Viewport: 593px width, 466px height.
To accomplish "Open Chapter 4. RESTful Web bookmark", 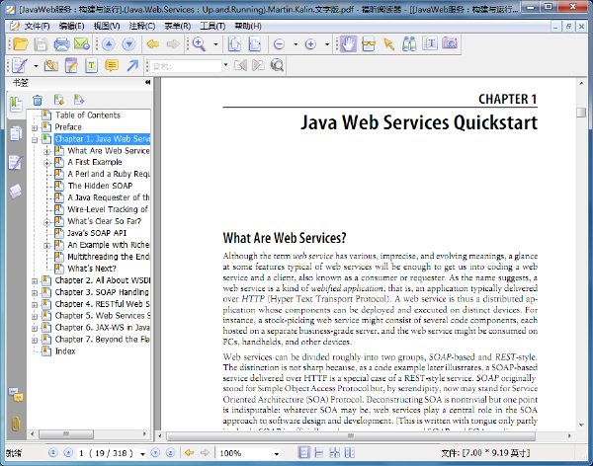I will [x=102, y=304].
